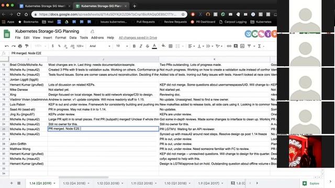
Task: Open the functions sigma menu
Action: click(x=260, y=46)
